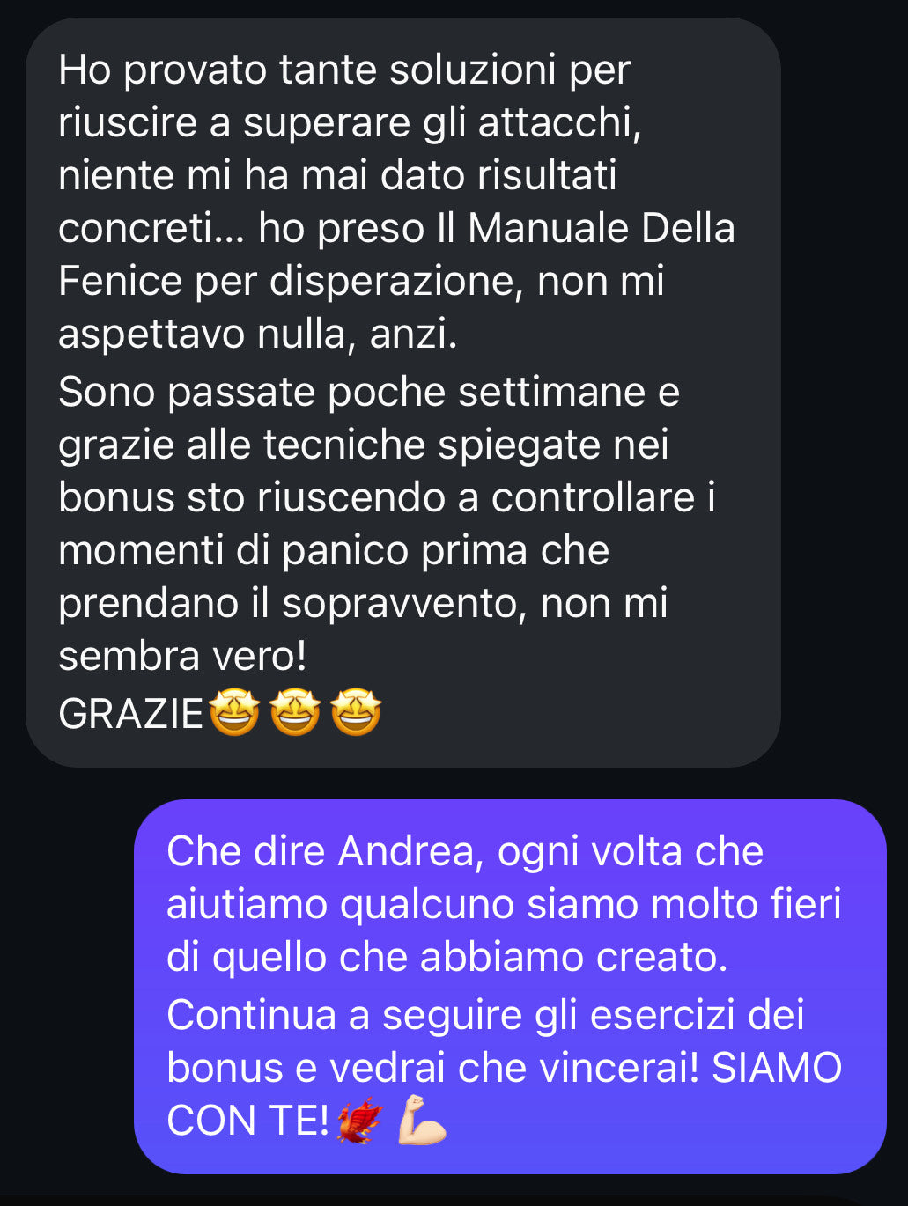Tap the words CON TE! in the reply
Viewport: 908px width, 1206px height.
coord(247,1121)
